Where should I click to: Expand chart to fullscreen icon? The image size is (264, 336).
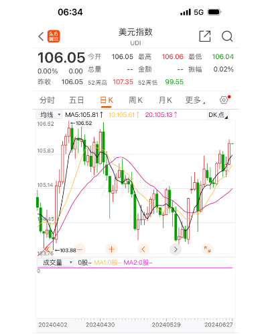[207, 249]
